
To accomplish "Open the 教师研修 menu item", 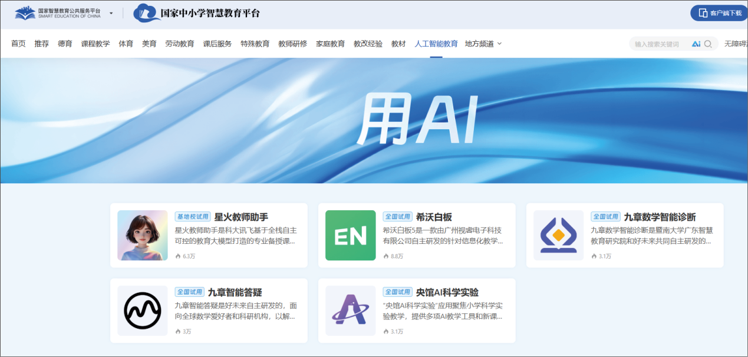I will (292, 44).
